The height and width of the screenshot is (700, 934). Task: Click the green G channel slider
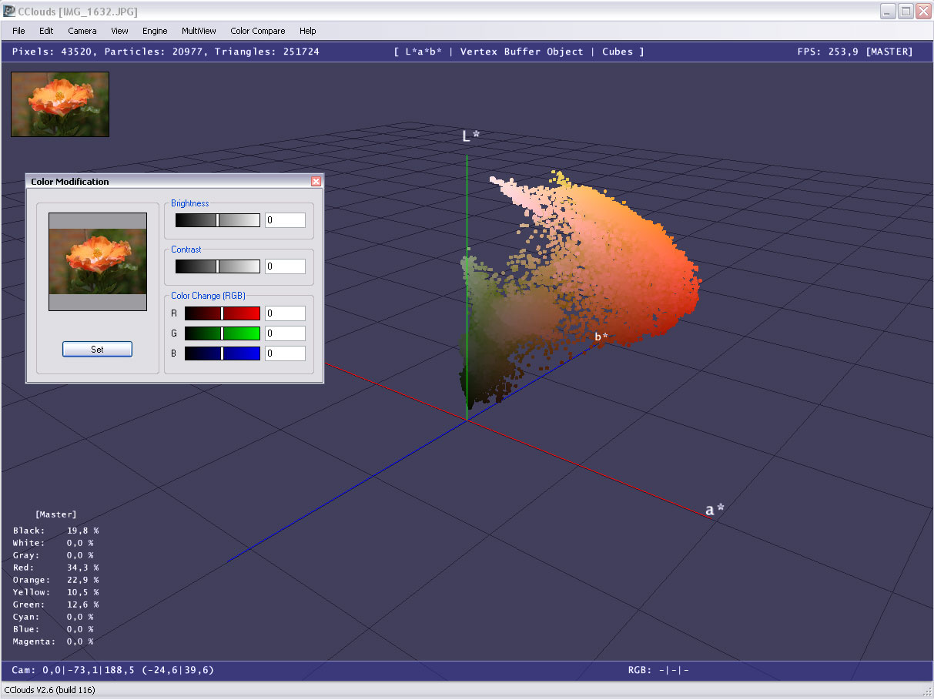[x=223, y=333]
